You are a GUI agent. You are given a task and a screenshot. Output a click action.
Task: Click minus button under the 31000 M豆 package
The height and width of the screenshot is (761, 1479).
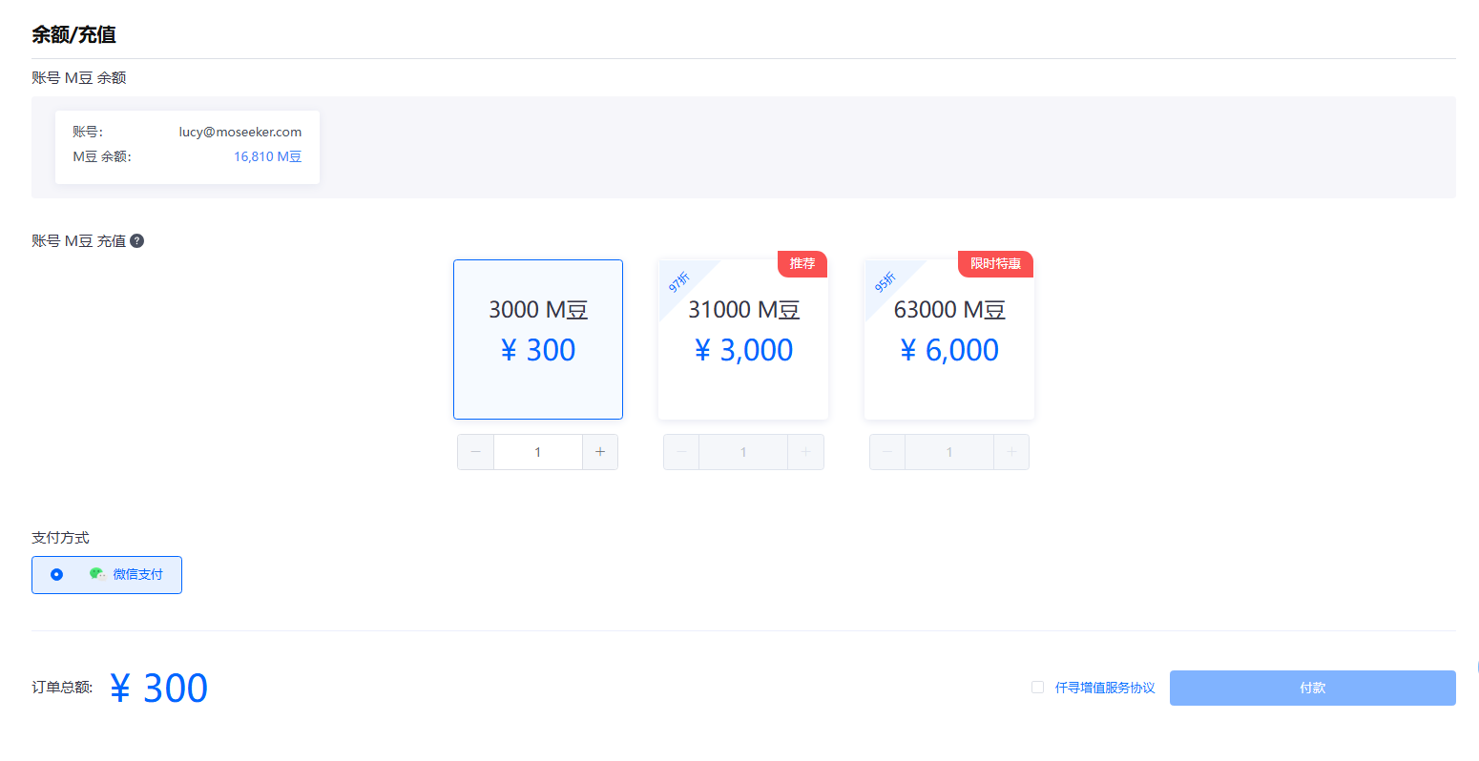pos(681,452)
